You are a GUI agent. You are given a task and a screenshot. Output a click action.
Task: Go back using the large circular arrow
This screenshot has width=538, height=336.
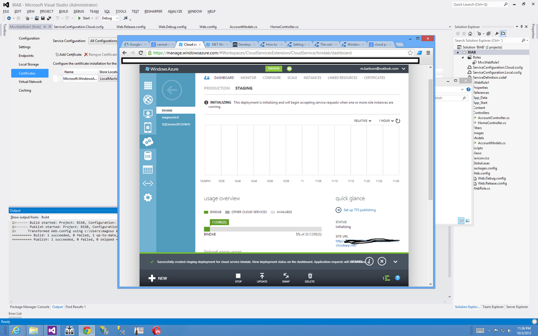pos(172,90)
